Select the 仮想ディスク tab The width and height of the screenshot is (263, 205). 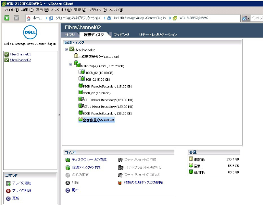[94, 35]
